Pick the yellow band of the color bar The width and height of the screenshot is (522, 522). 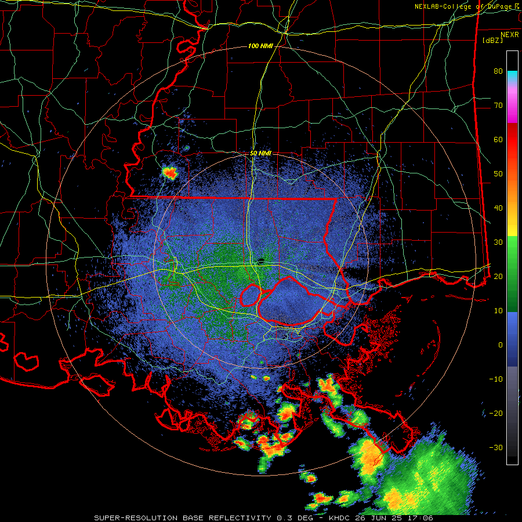tap(512, 226)
